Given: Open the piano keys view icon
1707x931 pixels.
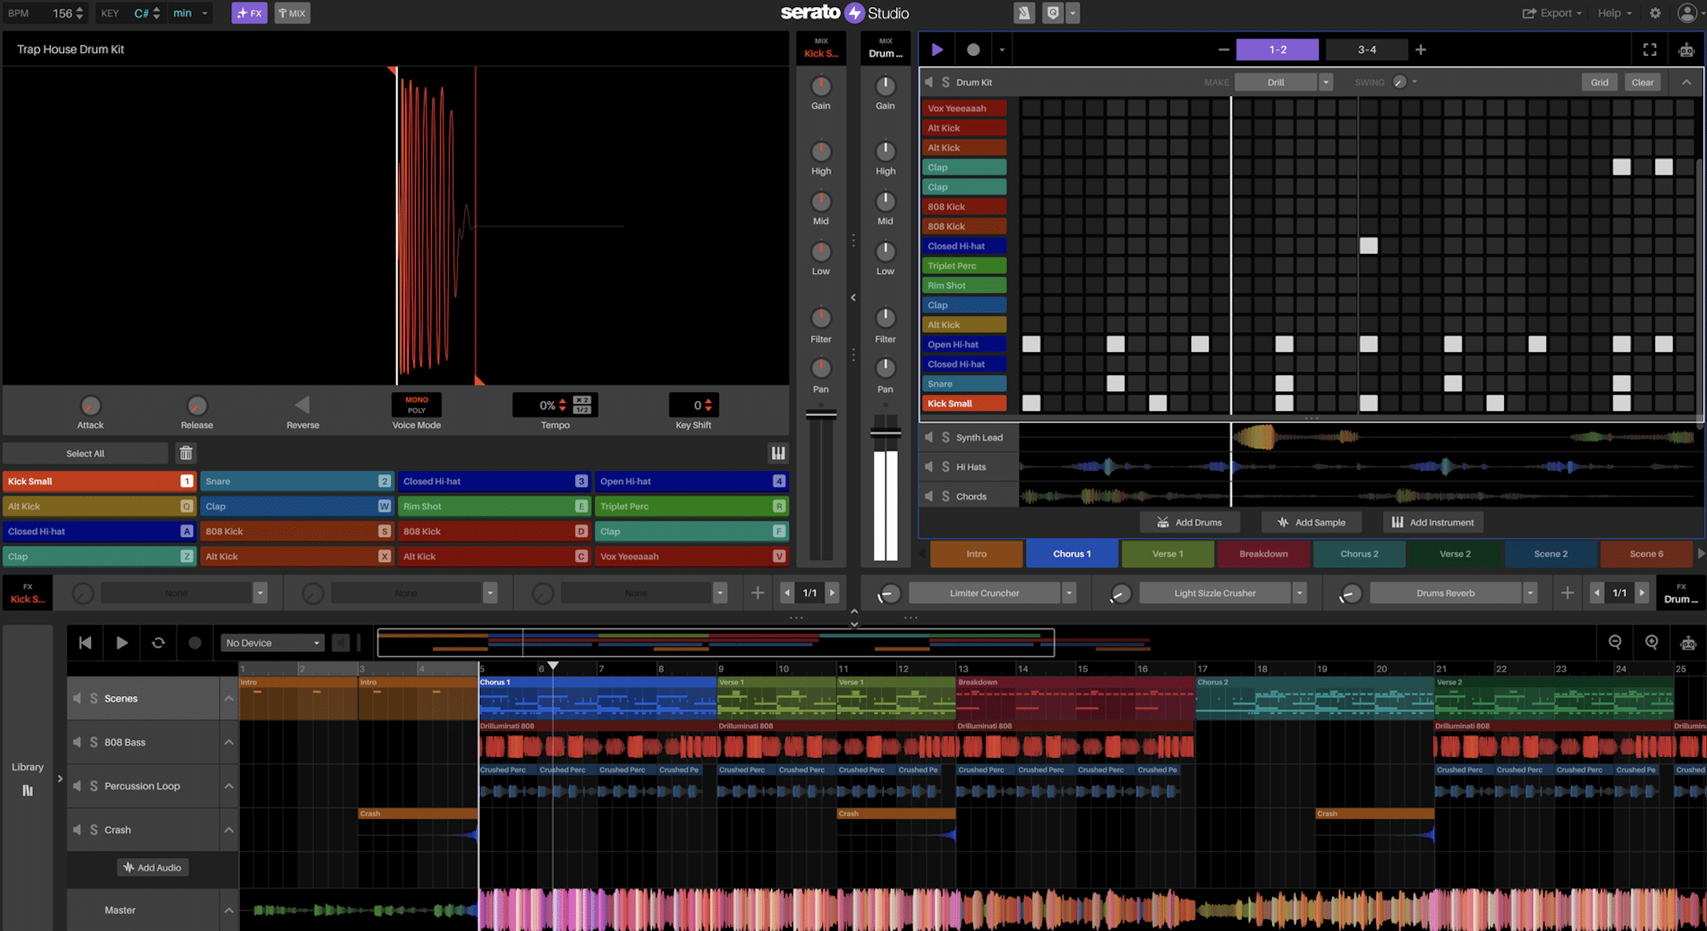Looking at the screenshot, I should tap(778, 453).
